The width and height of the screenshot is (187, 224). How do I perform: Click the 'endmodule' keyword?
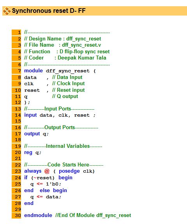point(38,215)
